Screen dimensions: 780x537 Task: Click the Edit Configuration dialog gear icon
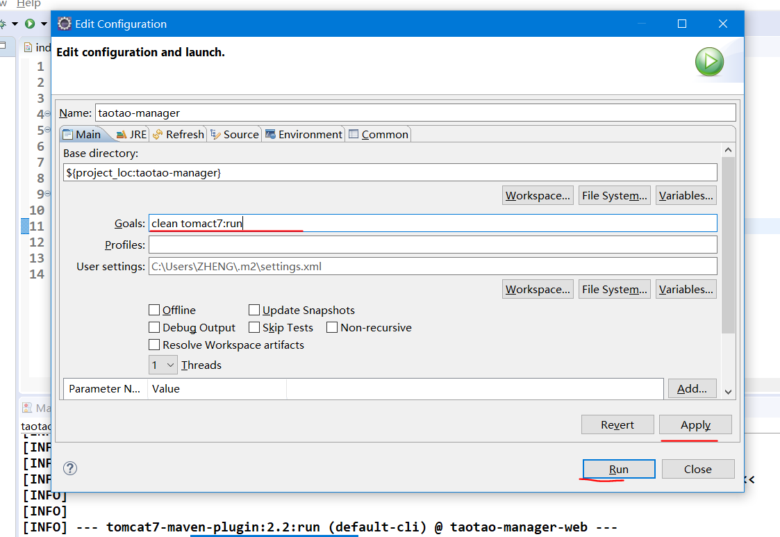(65, 24)
